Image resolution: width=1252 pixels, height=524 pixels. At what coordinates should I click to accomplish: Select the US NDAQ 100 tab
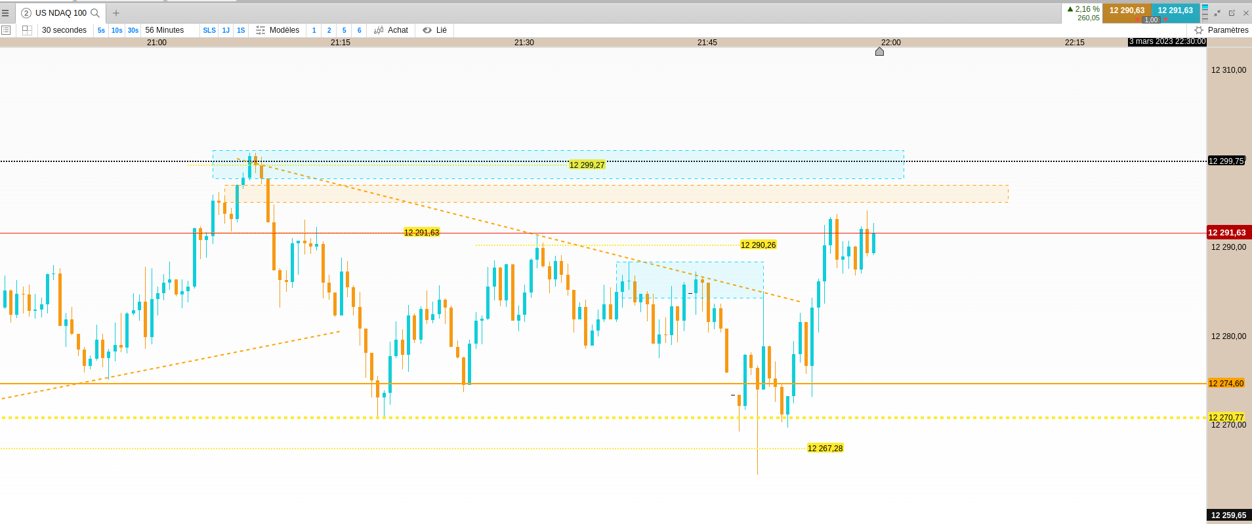point(61,13)
